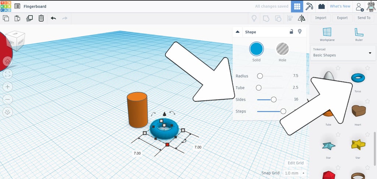
Task: Click the Paste icon in toolbar
Action: [17, 18]
